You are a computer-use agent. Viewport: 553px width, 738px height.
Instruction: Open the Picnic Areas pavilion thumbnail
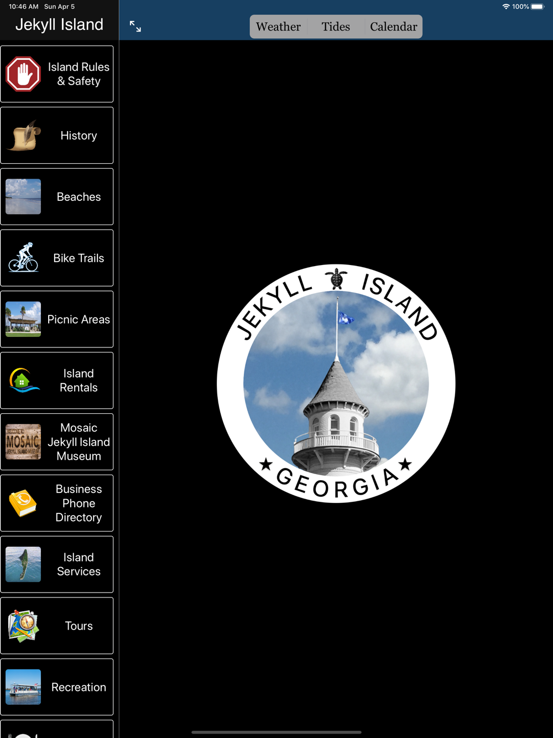click(x=23, y=319)
